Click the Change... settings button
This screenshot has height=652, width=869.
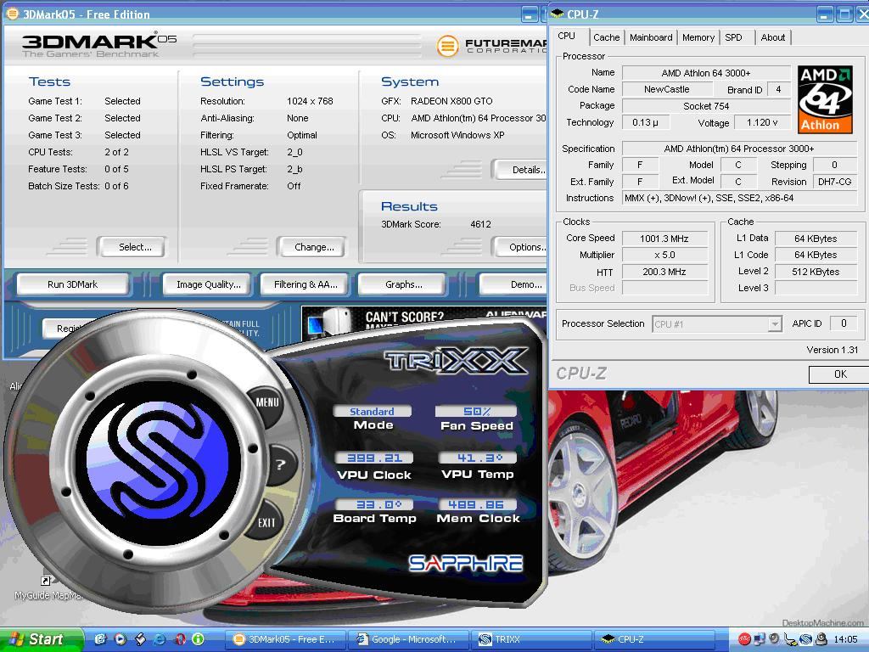(311, 247)
